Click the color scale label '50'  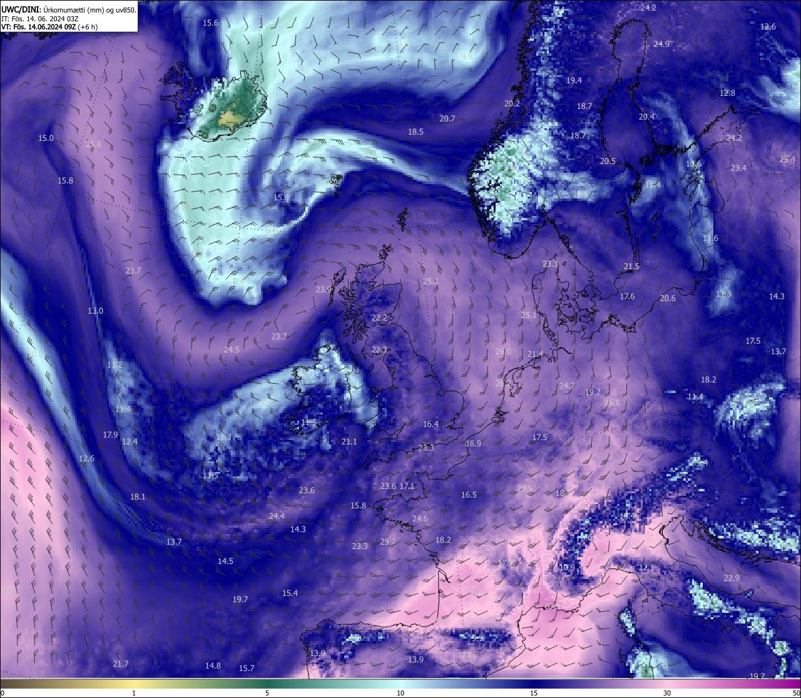point(796,693)
